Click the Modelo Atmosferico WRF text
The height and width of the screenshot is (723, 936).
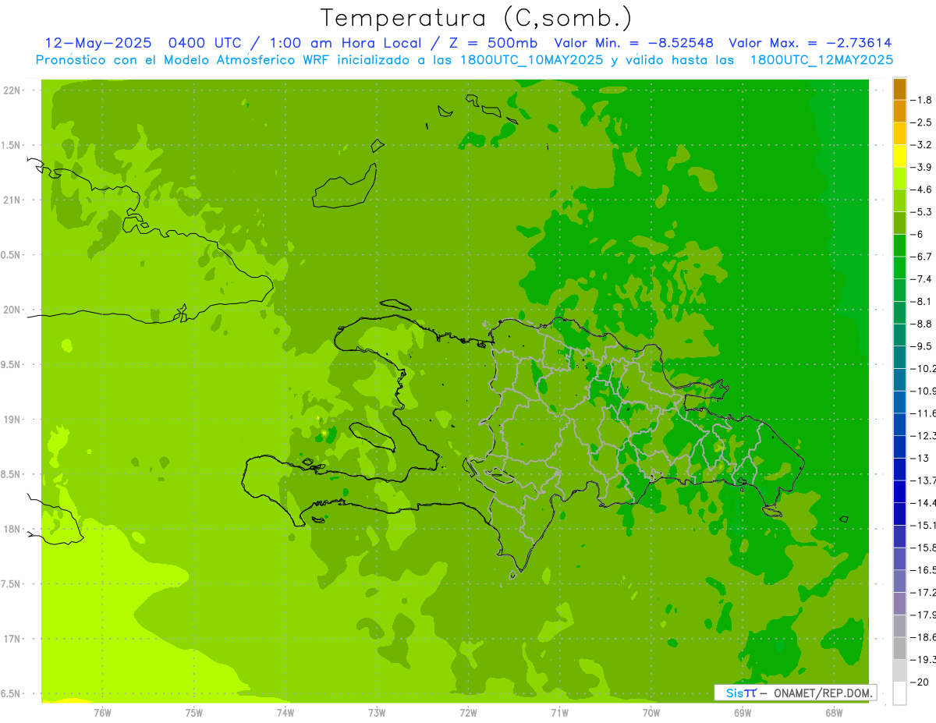tap(247, 60)
